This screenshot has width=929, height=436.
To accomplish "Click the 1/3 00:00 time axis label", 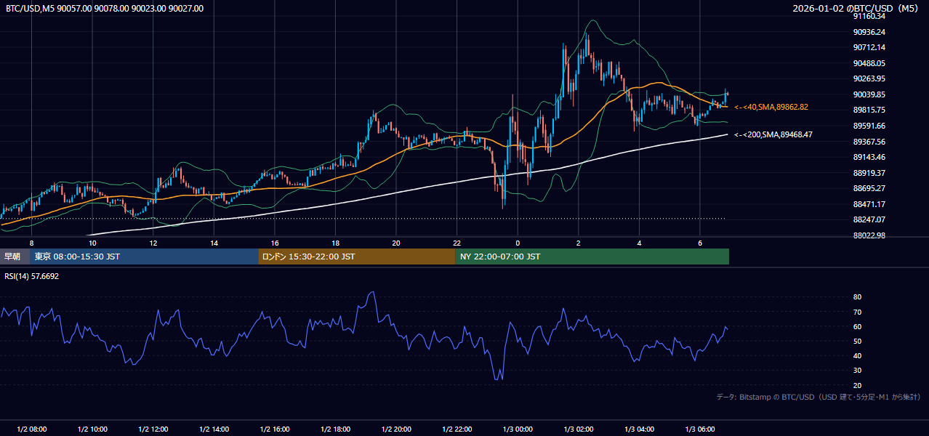I will click(518, 429).
